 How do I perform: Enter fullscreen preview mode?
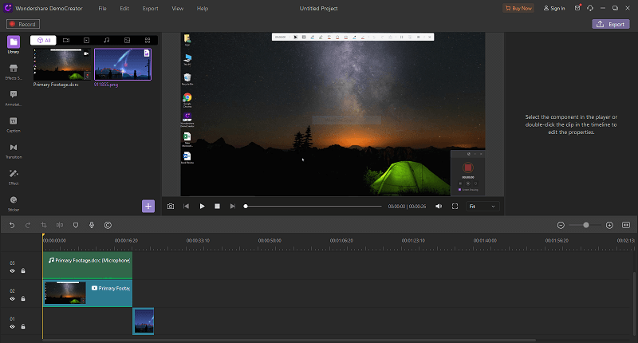pos(455,207)
